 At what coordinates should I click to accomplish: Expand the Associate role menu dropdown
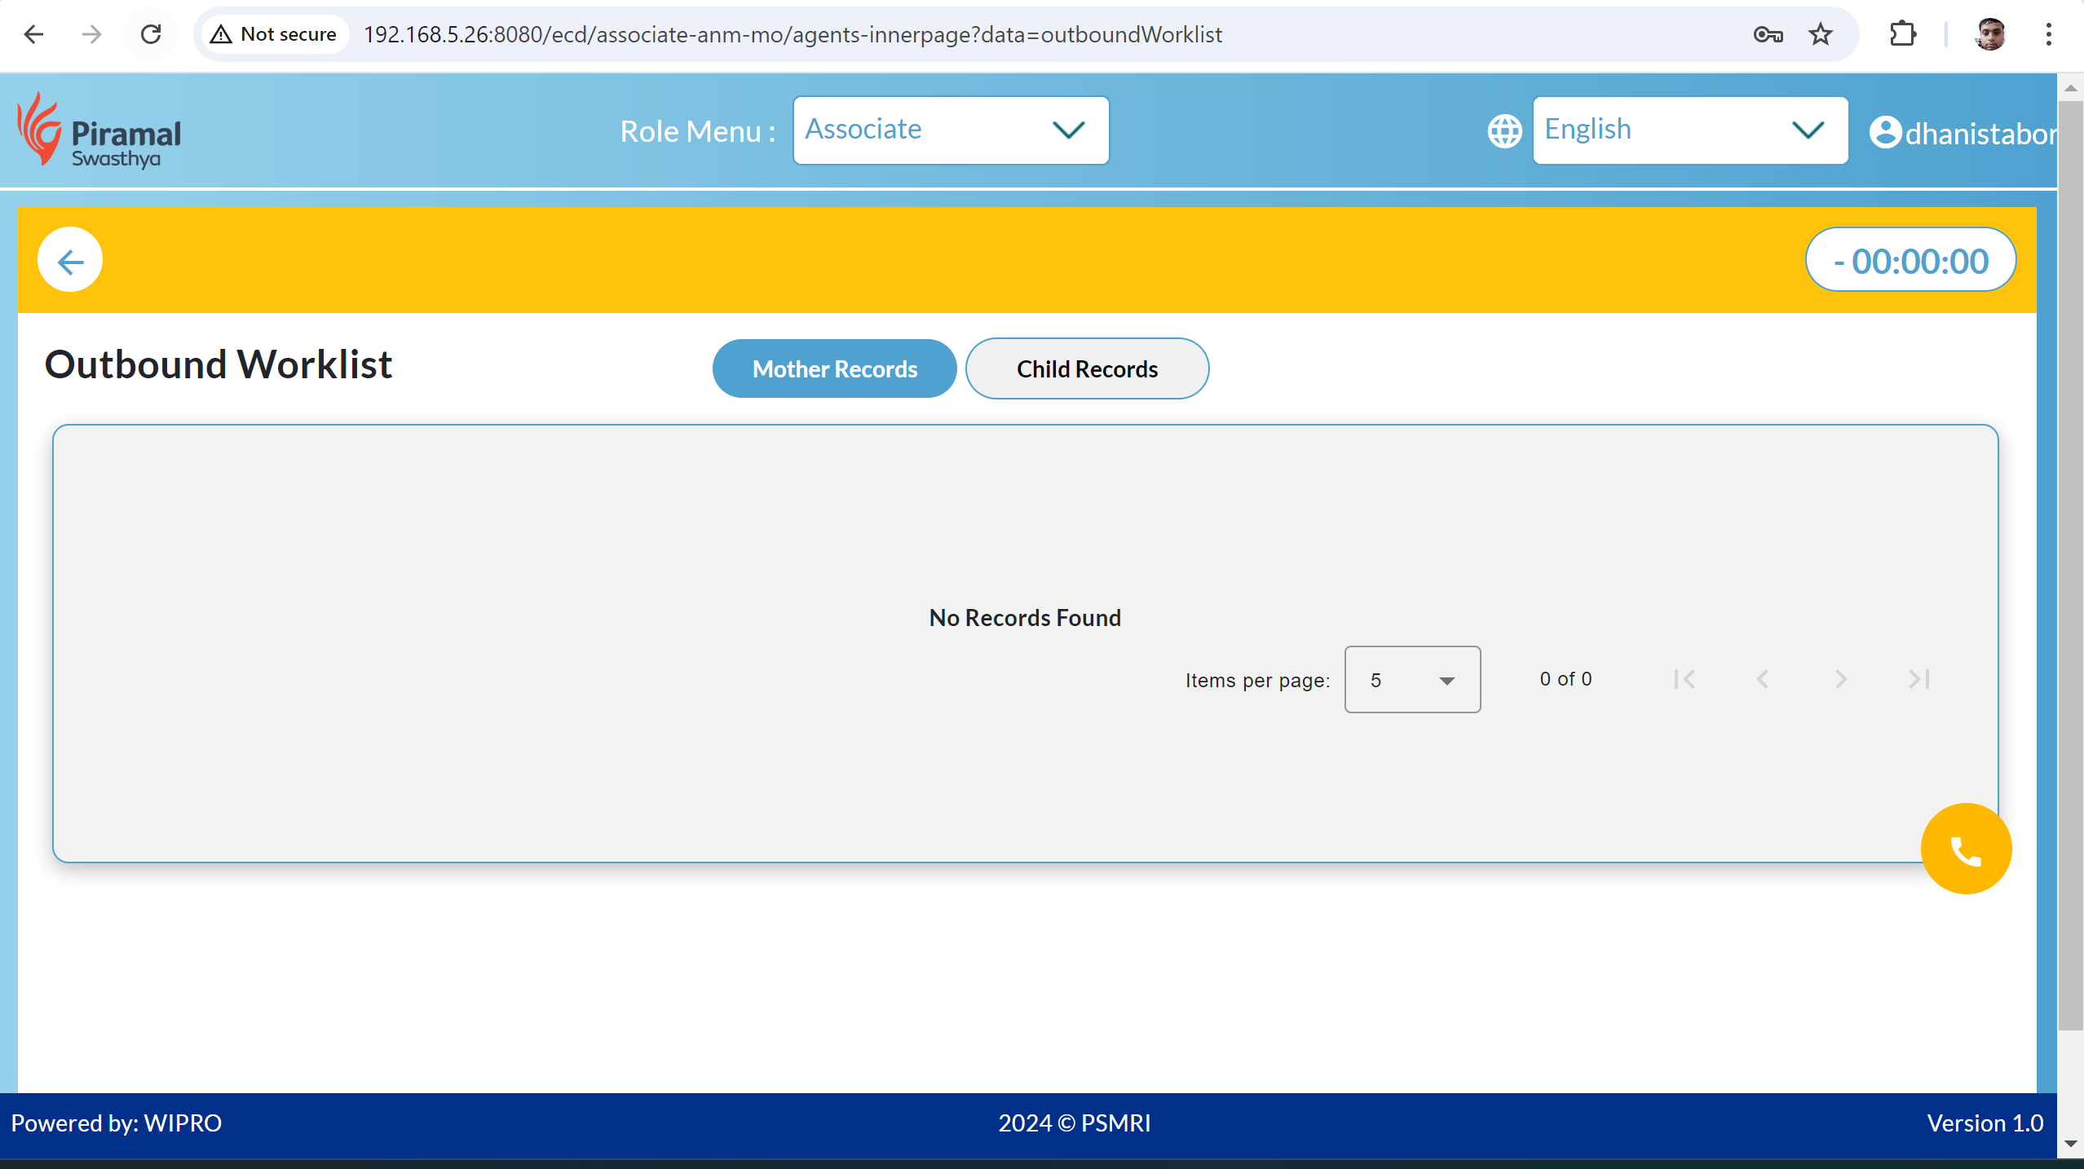(951, 130)
